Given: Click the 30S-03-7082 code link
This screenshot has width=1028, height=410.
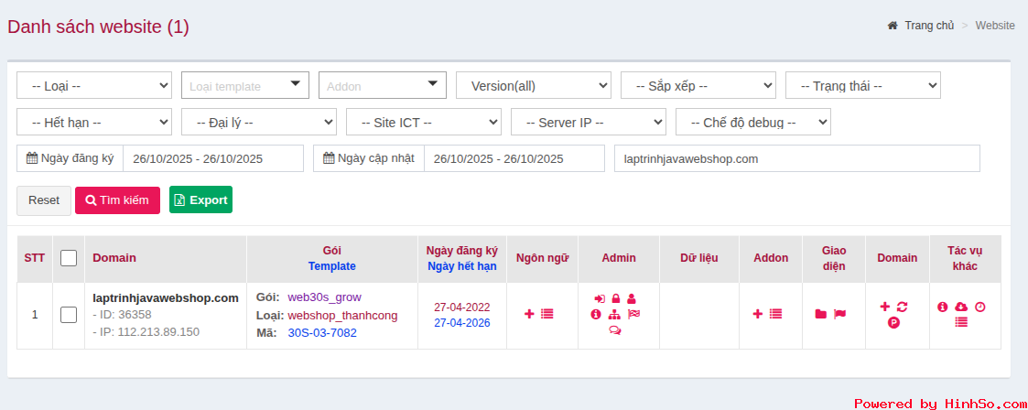Looking at the screenshot, I should pos(322,333).
